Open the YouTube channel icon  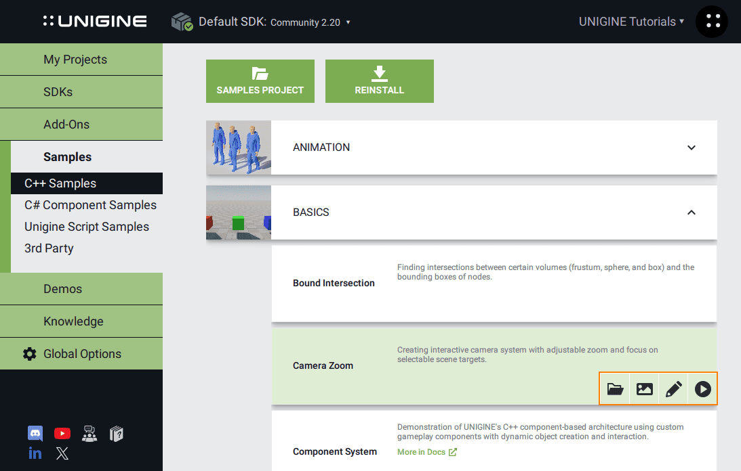point(62,433)
